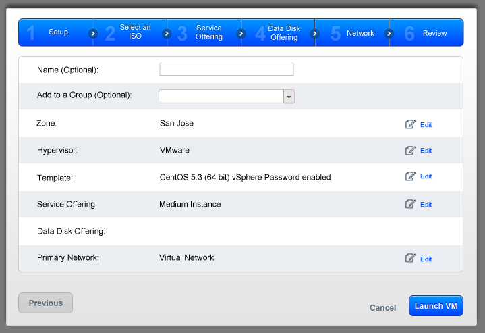This screenshot has height=333, width=485.
Task: Click the pencil edit icon beside Hypervisor
Action: coord(410,150)
